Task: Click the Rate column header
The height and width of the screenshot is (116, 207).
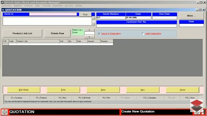Action: tap(82, 41)
